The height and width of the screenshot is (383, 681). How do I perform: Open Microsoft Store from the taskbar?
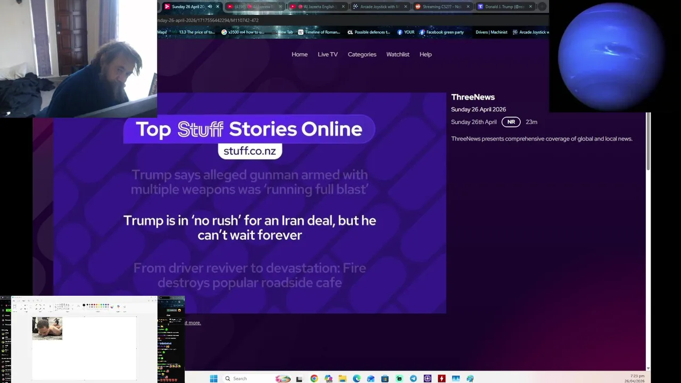(x=385, y=379)
